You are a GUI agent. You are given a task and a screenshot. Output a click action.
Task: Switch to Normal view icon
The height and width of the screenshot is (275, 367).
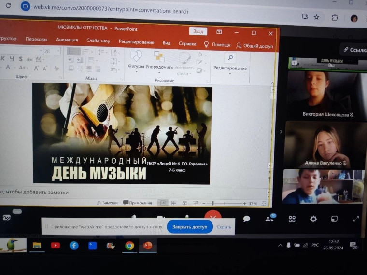163,203
